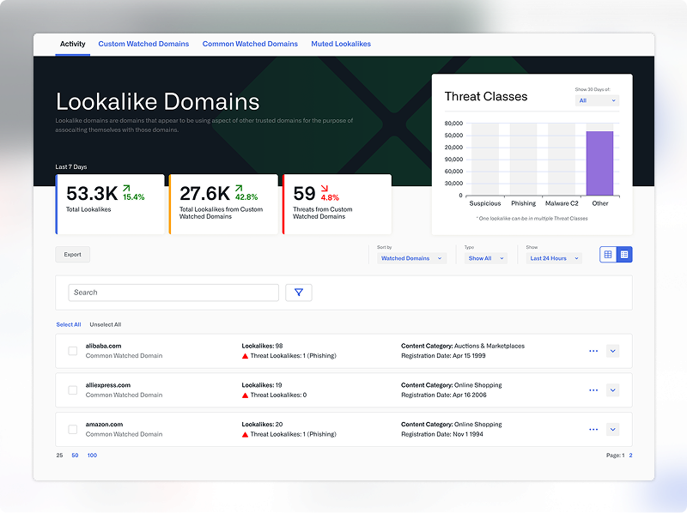
Task: Switch to list view icon
Action: pyautogui.click(x=624, y=255)
